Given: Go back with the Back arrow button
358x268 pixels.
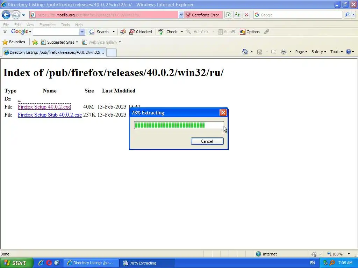Looking at the screenshot, I should coord(6,15).
